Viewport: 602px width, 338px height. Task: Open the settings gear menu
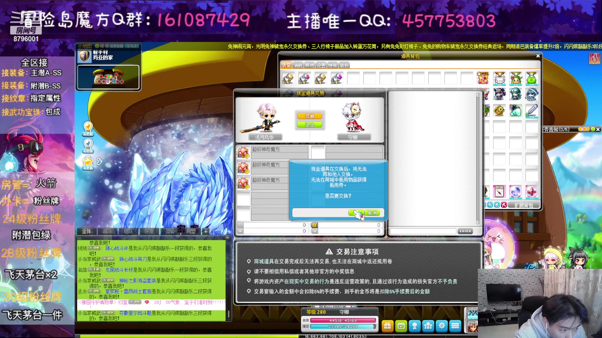(442, 326)
